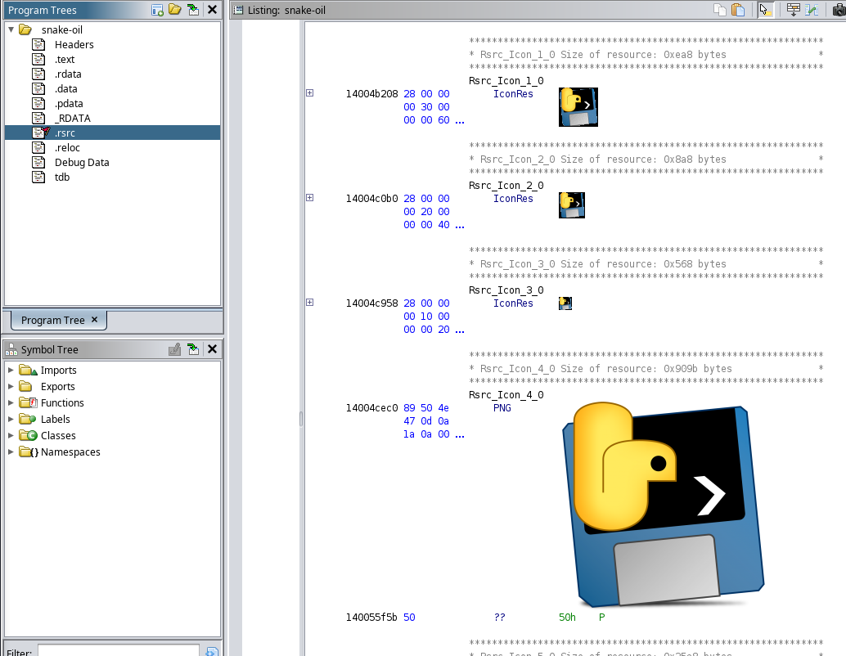Image resolution: width=846 pixels, height=656 pixels.
Task: Click the PNG data type field
Action: (502, 408)
